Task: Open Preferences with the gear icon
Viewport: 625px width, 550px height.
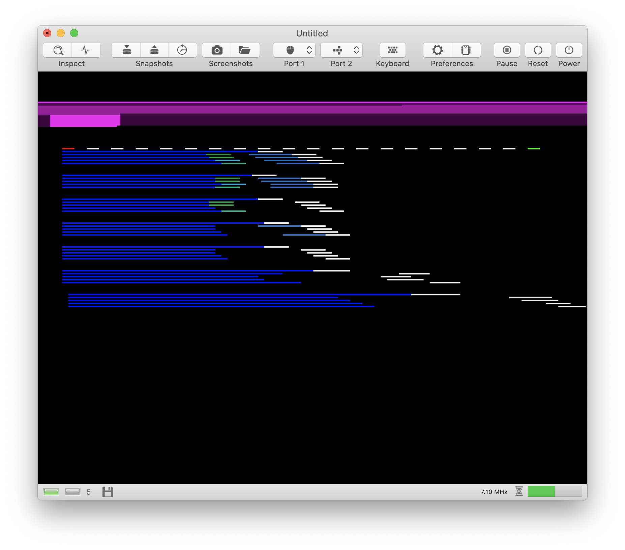Action: [438, 50]
